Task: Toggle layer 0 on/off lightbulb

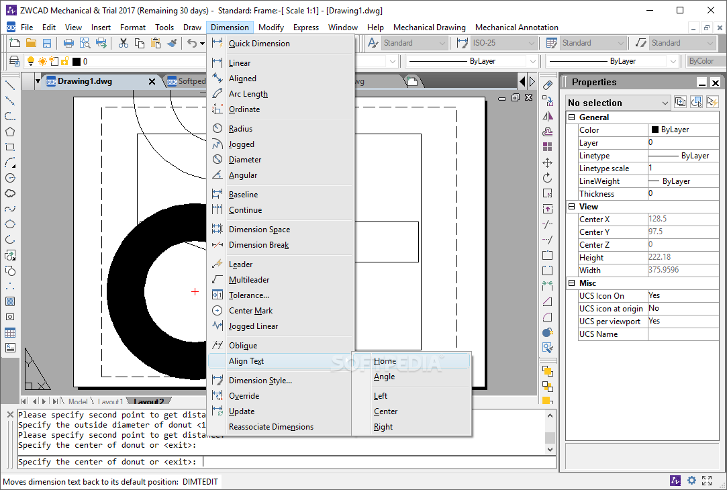Action: click(x=31, y=61)
